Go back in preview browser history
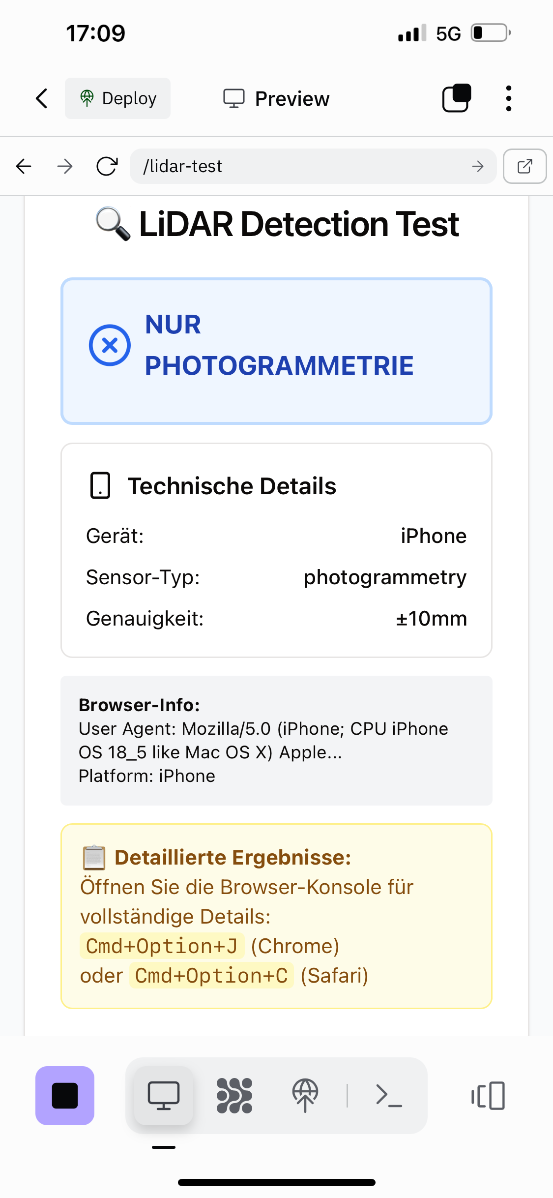 24,166
